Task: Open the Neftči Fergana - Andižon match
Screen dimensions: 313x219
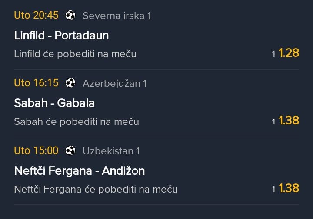Action: [x=79, y=171]
